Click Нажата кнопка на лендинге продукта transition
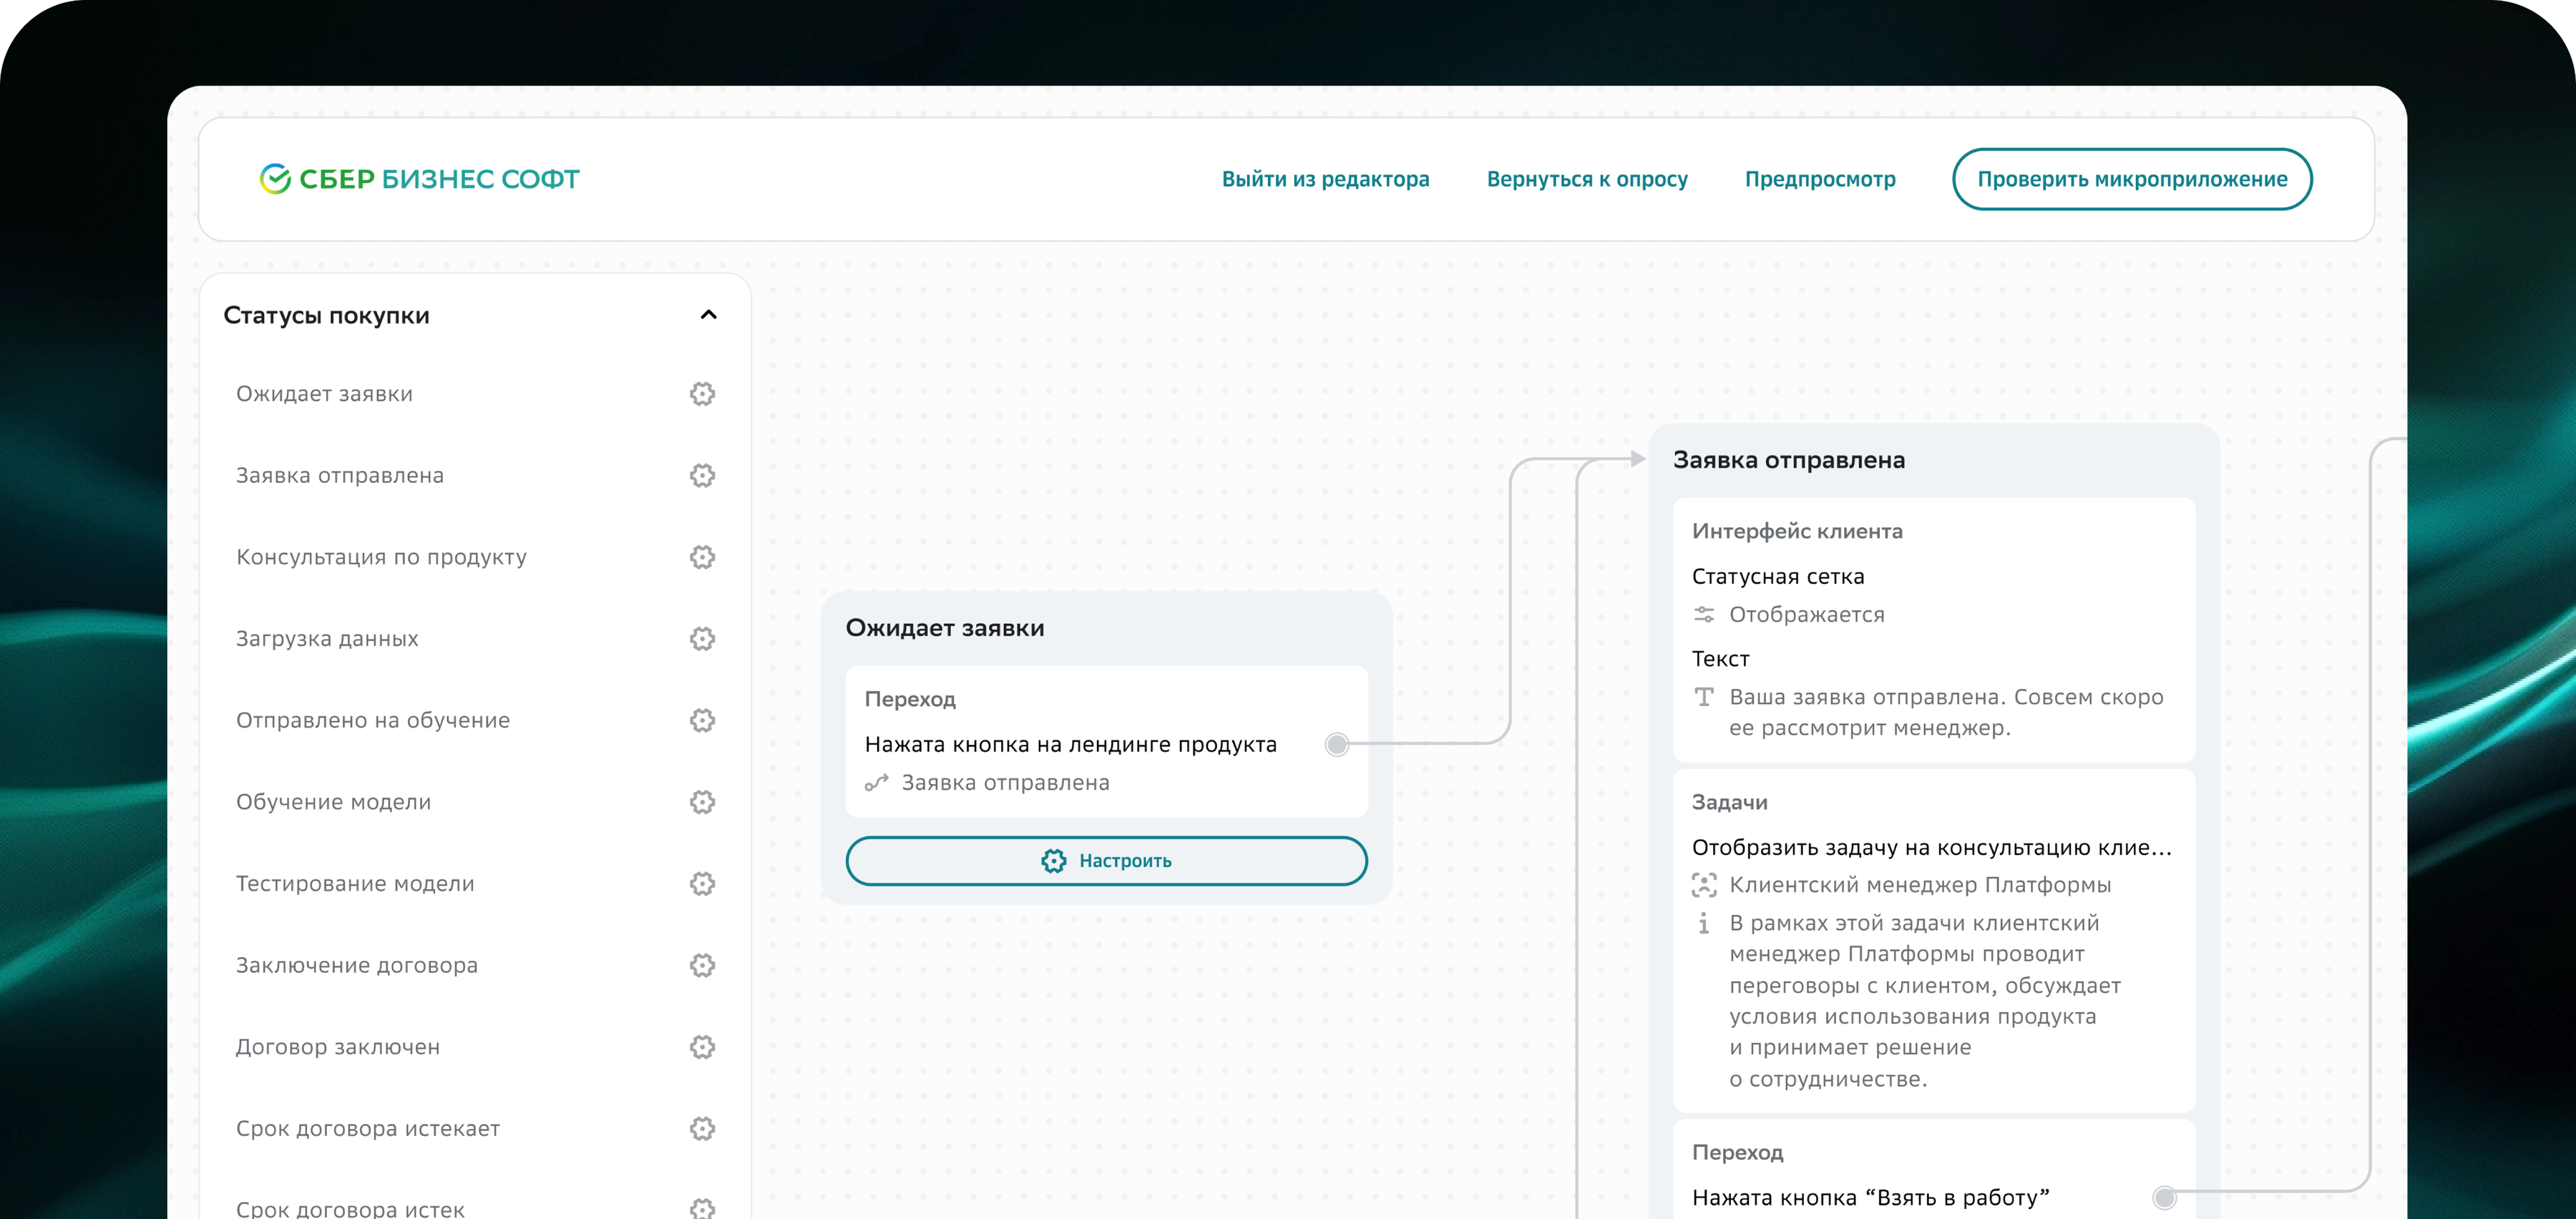Screen dimensions: 2576x1219 pyautogui.click(x=1070, y=744)
